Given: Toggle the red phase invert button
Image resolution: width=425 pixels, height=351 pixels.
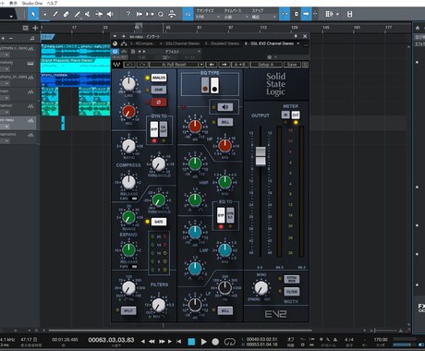Looking at the screenshot, I should tap(159, 103).
